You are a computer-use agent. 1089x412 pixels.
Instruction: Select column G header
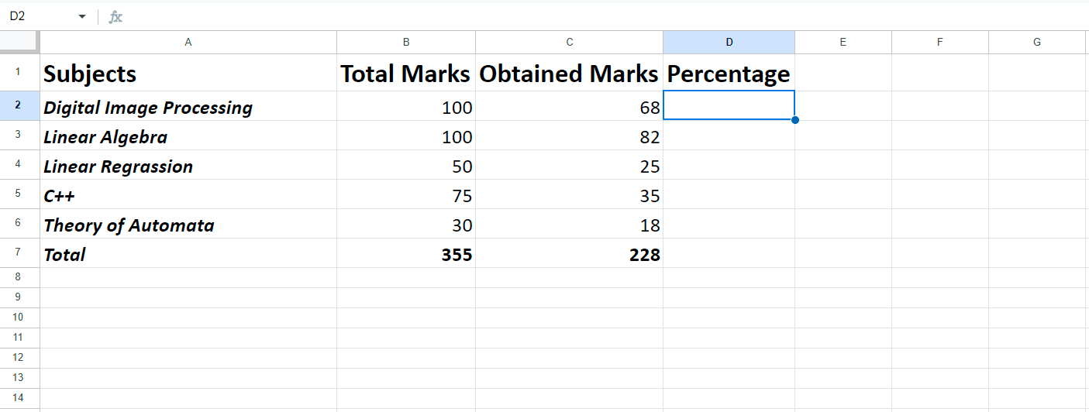(x=1037, y=43)
